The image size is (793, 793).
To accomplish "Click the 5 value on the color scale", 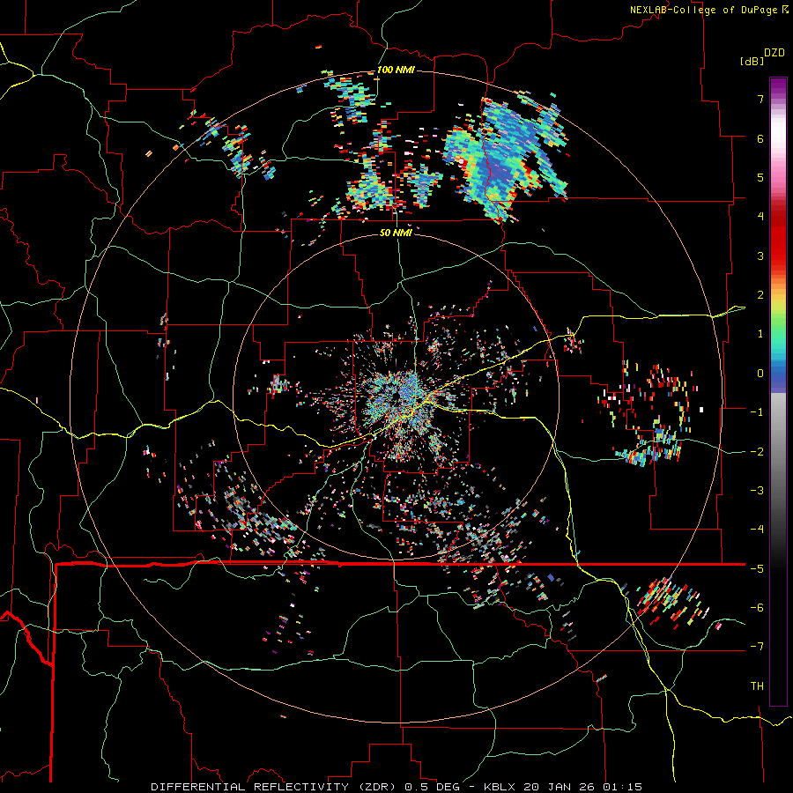I will click(760, 177).
